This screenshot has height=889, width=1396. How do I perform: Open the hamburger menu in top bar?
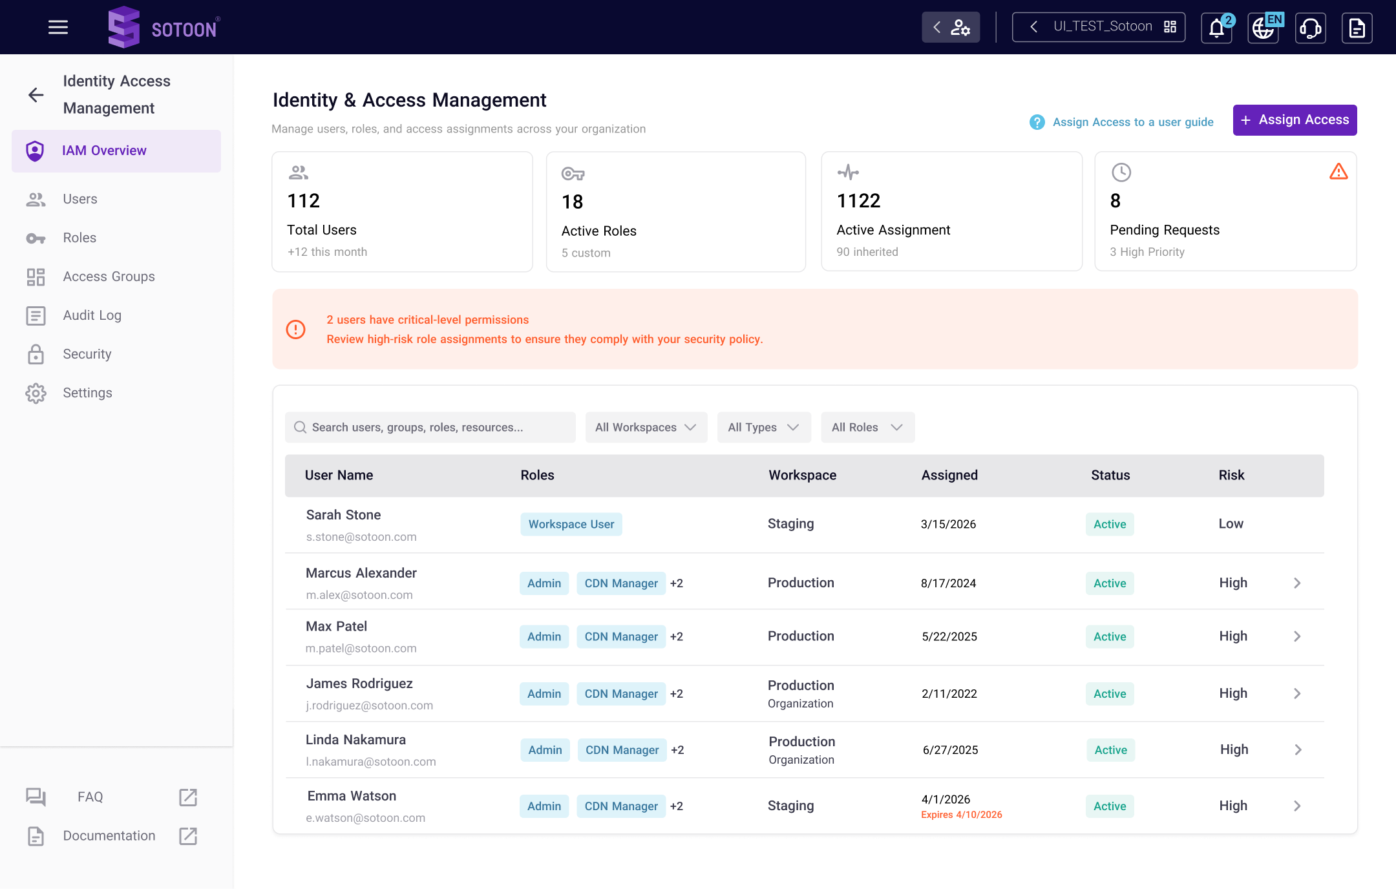58,27
